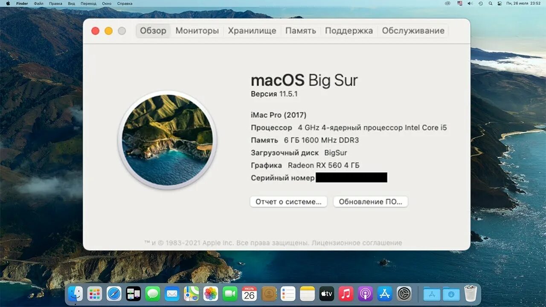The height and width of the screenshot is (307, 546).
Task: Launch Apple TV from the Dock
Action: (x=327, y=293)
